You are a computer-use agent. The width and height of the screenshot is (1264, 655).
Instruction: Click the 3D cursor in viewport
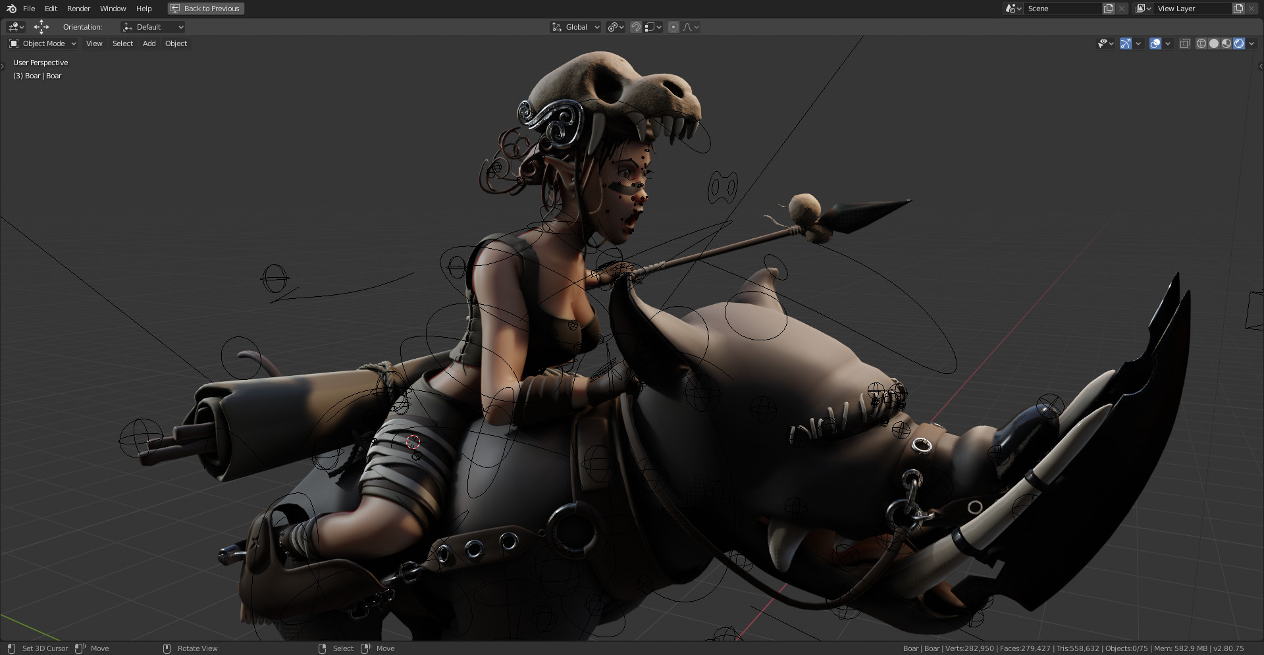413,442
